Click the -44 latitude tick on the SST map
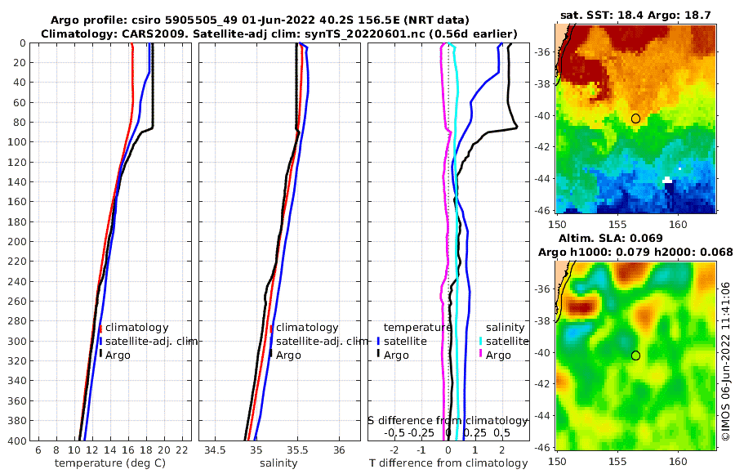735x474 pixels. (544, 179)
